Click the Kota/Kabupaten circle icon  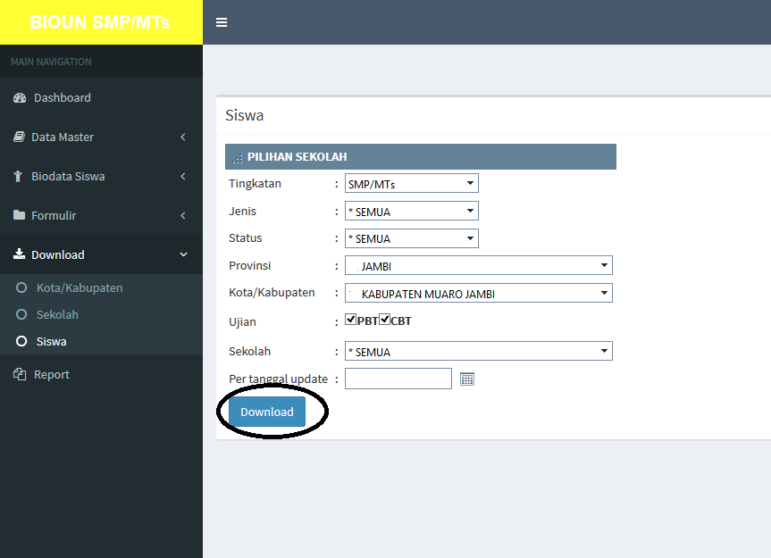pyautogui.click(x=21, y=287)
